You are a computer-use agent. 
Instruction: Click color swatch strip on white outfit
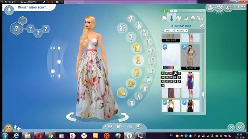[169, 68]
